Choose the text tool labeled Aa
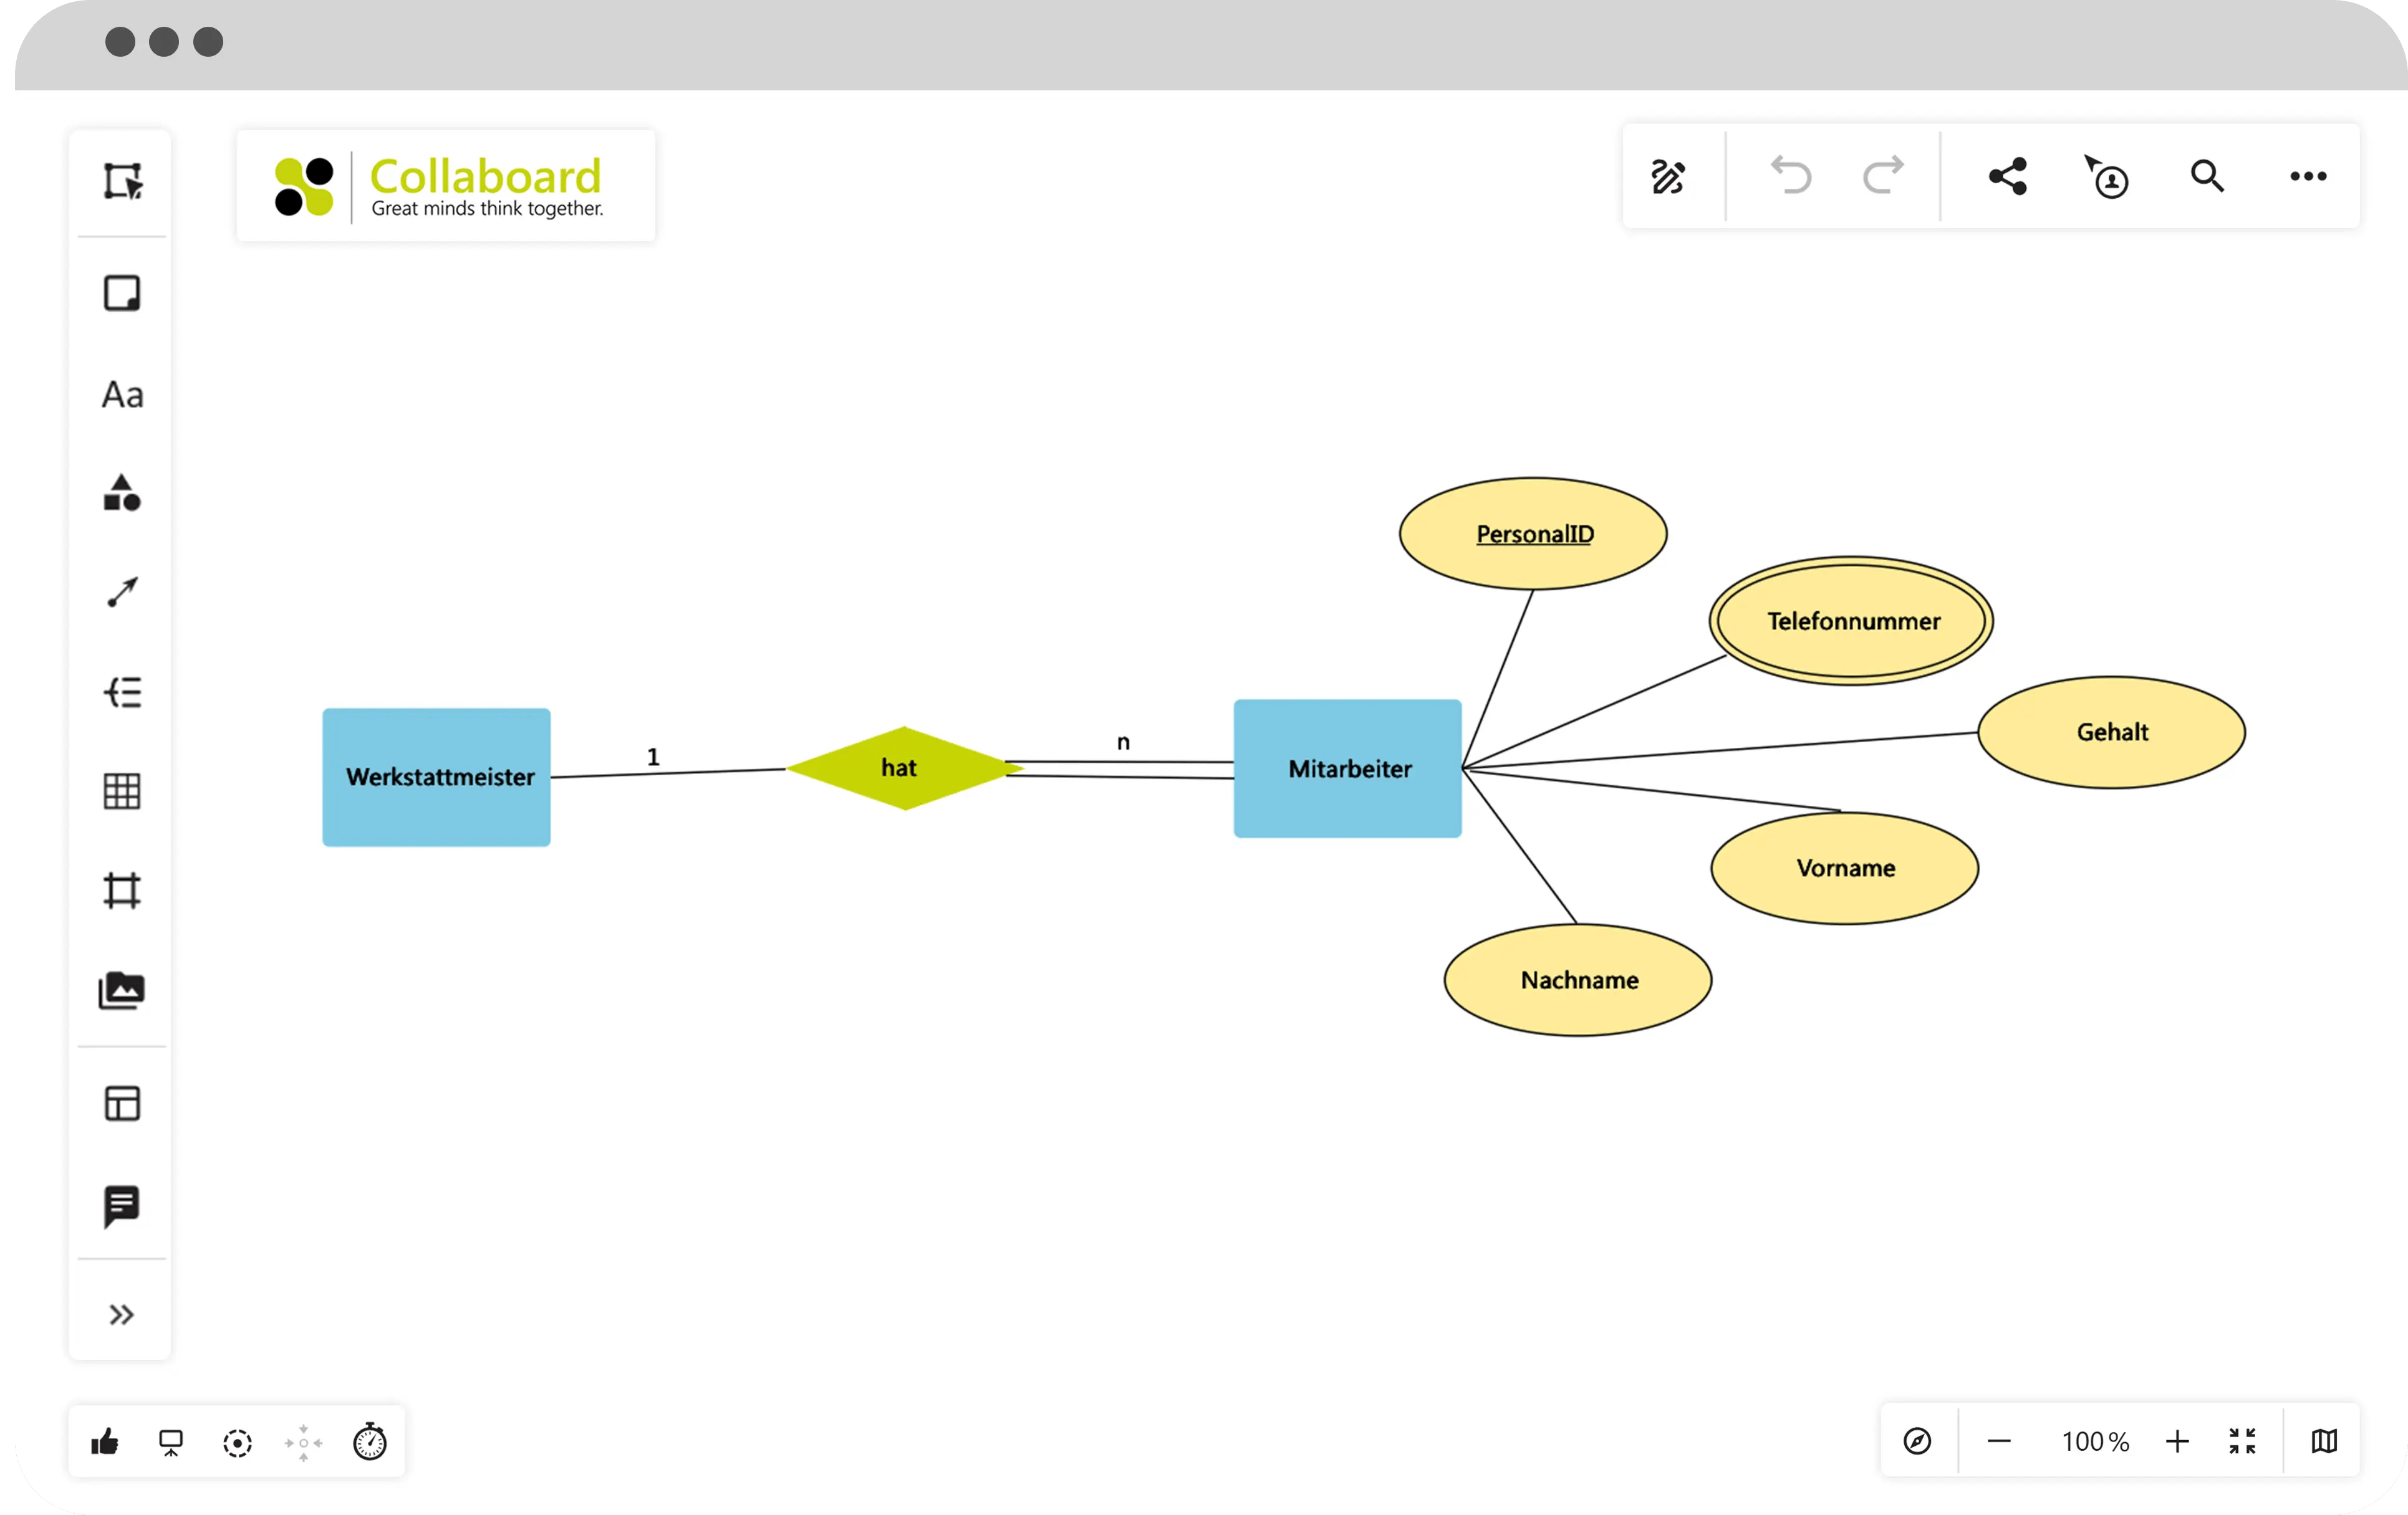The height and width of the screenshot is (1515, 2408). (x=122, y=394)
